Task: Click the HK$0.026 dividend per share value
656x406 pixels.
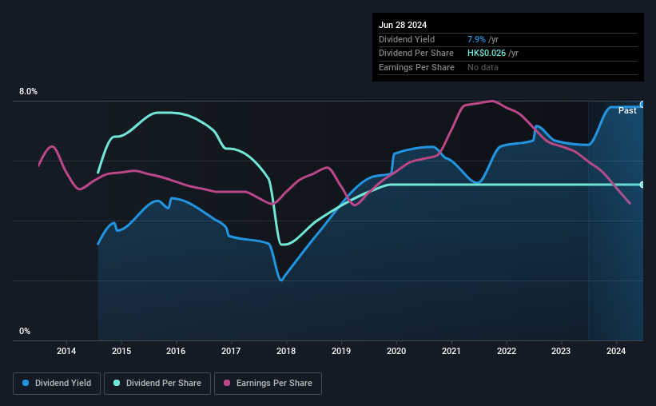Action: 486,54
